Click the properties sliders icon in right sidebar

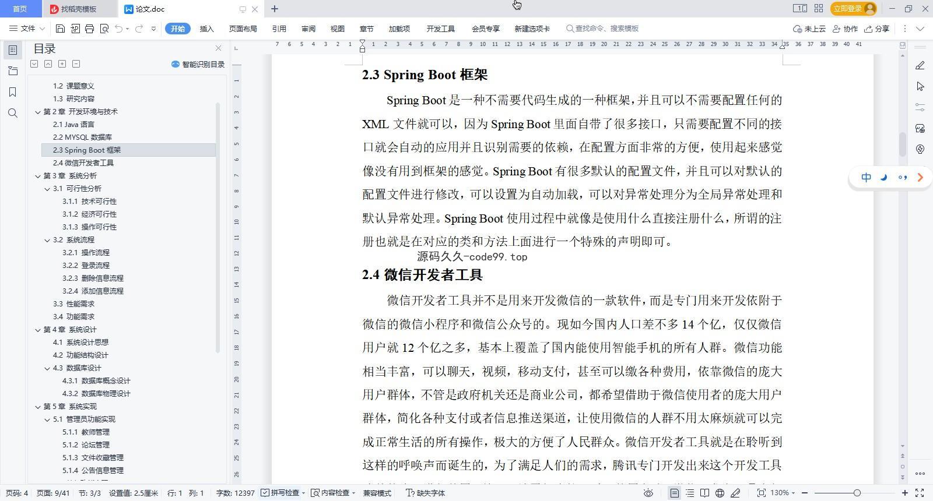pyautogui.click(x=920, y=107)
